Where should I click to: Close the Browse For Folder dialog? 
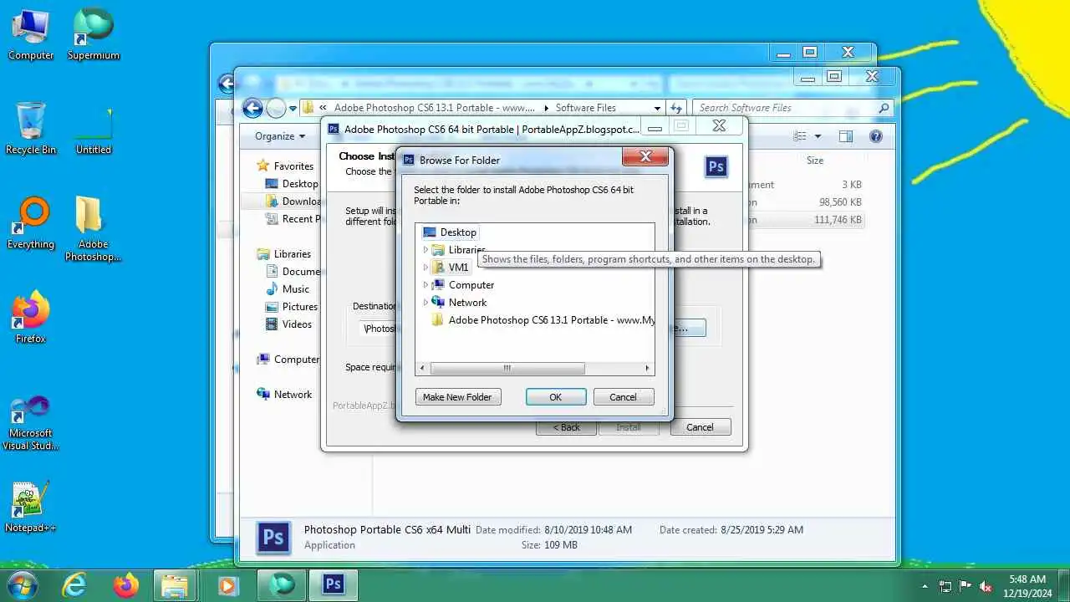pyautogui.click(x=645, y=156)
